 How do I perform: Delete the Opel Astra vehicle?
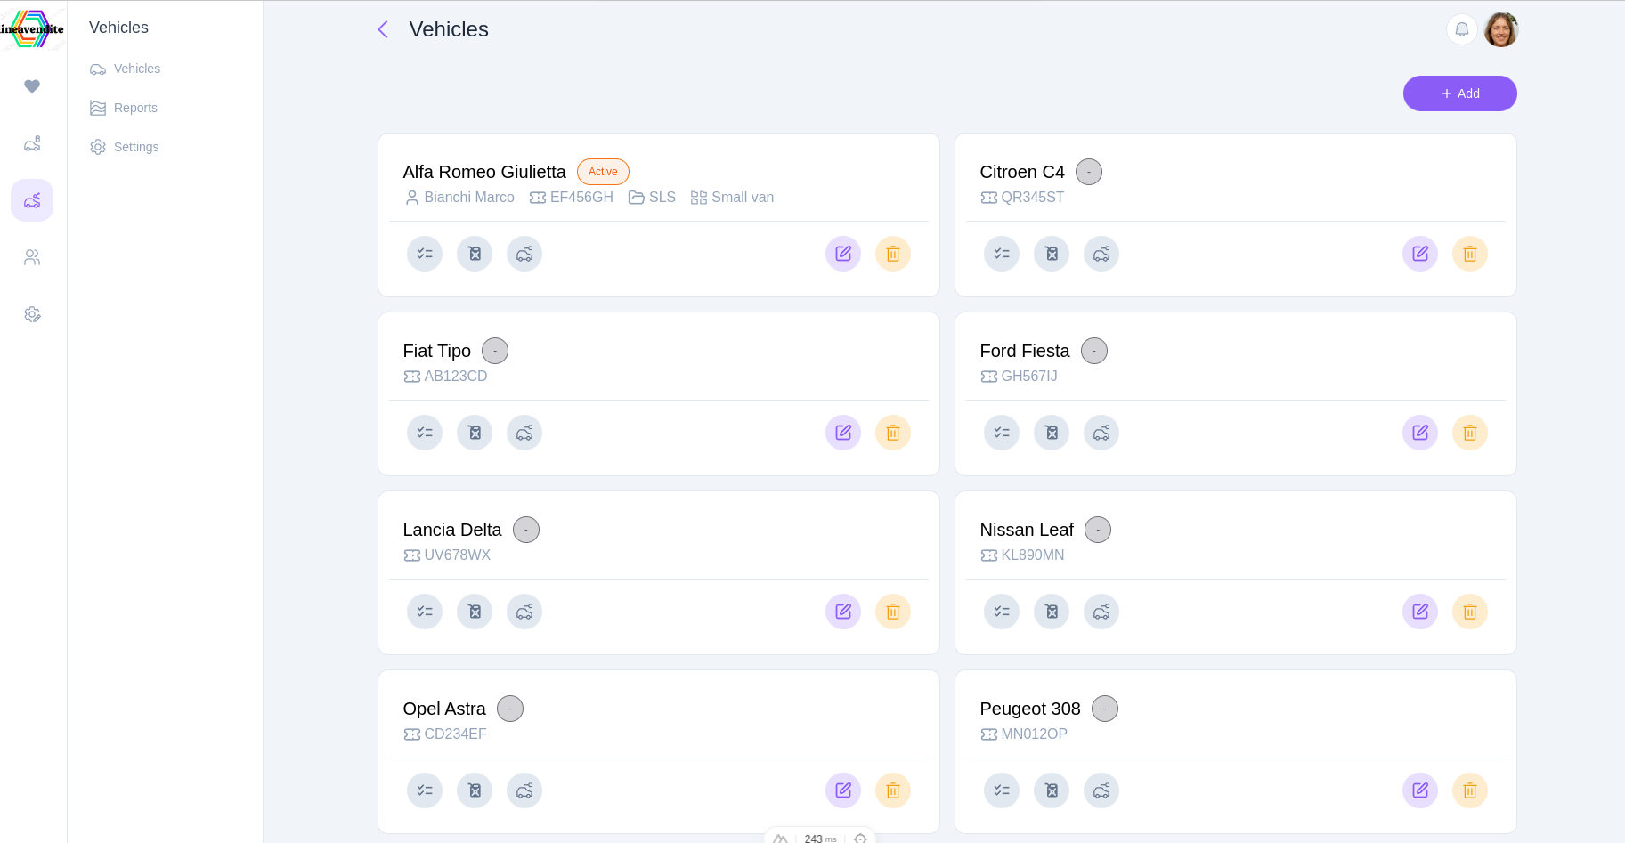pyautogui.click(x=893, y=790)
